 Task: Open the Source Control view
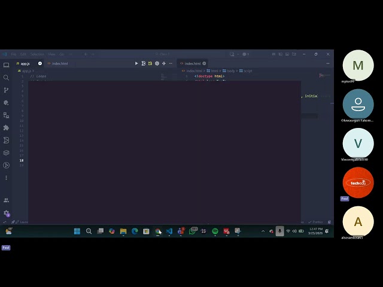coord(6,90)
